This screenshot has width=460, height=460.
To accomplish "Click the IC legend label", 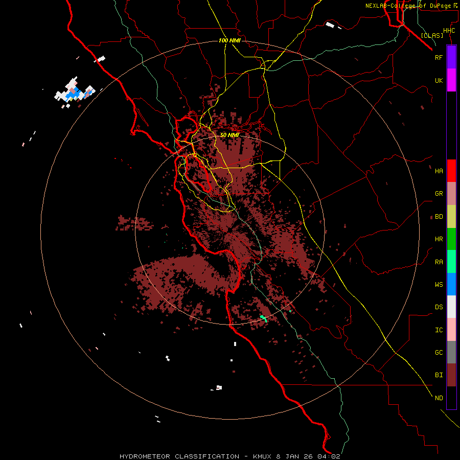I will [439, 330].
